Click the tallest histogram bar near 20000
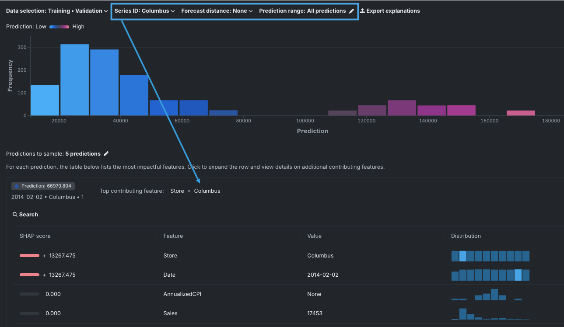 [x=74, y=80]
